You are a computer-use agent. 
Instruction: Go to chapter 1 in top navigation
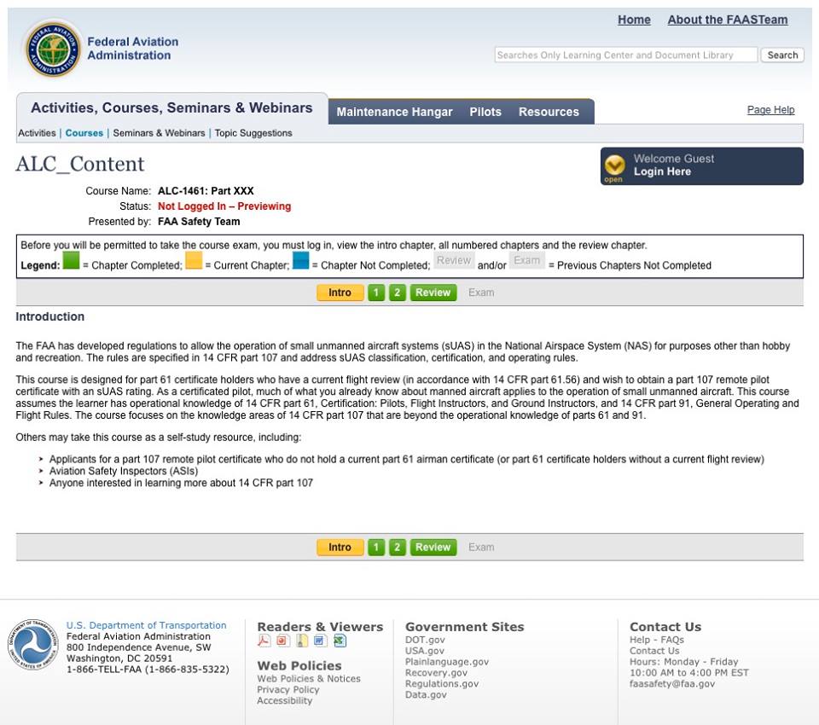pyautogui.click(x=376, y=293)
